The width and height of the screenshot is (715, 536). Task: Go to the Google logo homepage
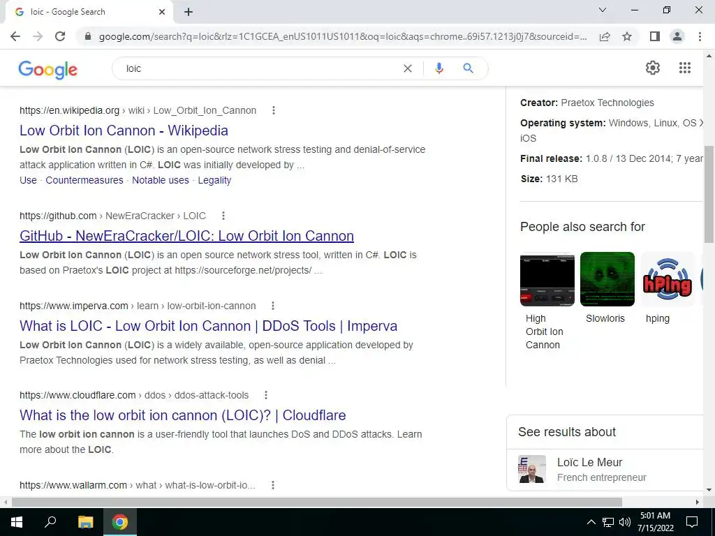48,69
